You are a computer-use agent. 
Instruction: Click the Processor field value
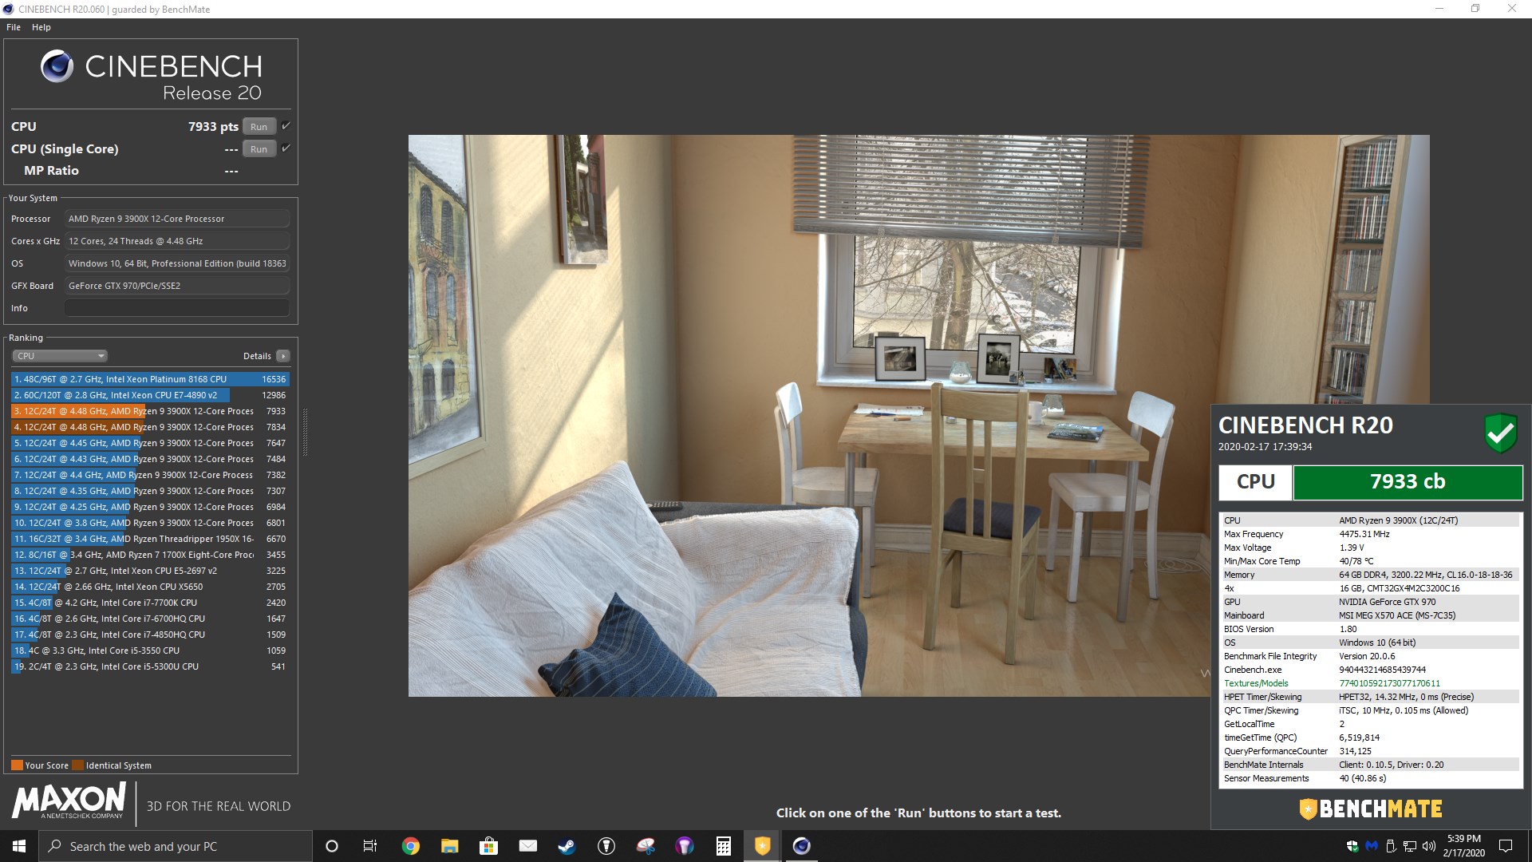pos(177,219)
